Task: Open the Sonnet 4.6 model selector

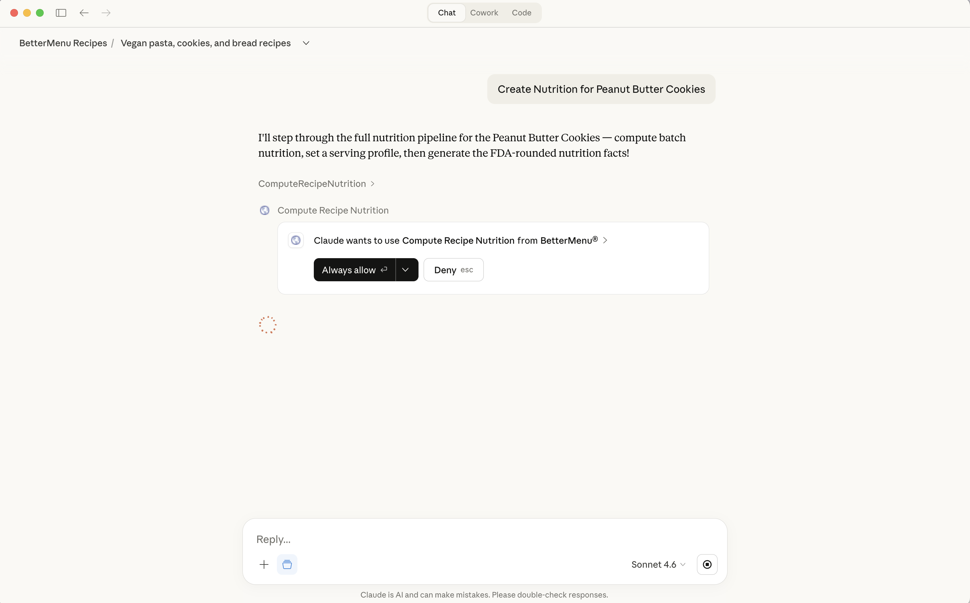Action: pos(657,564)
